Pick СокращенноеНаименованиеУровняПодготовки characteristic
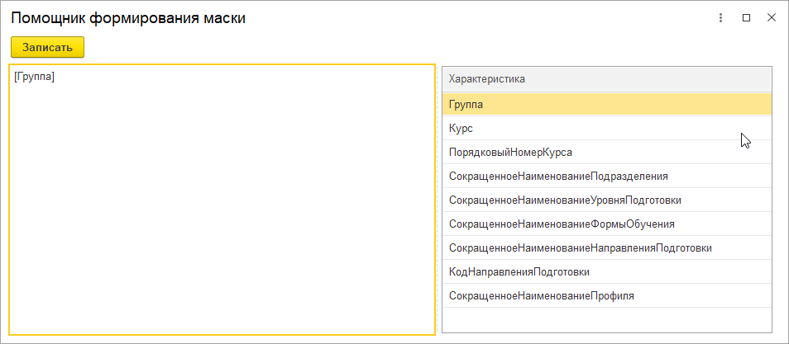Viewport: 789px width, 344px height. [x=607, y=200]
